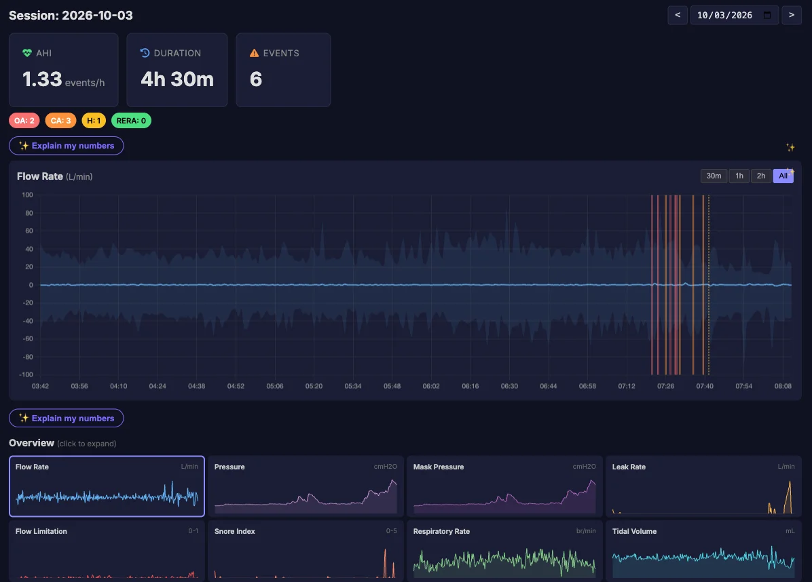Click the 05:48 time axis label

click(392, 386)
